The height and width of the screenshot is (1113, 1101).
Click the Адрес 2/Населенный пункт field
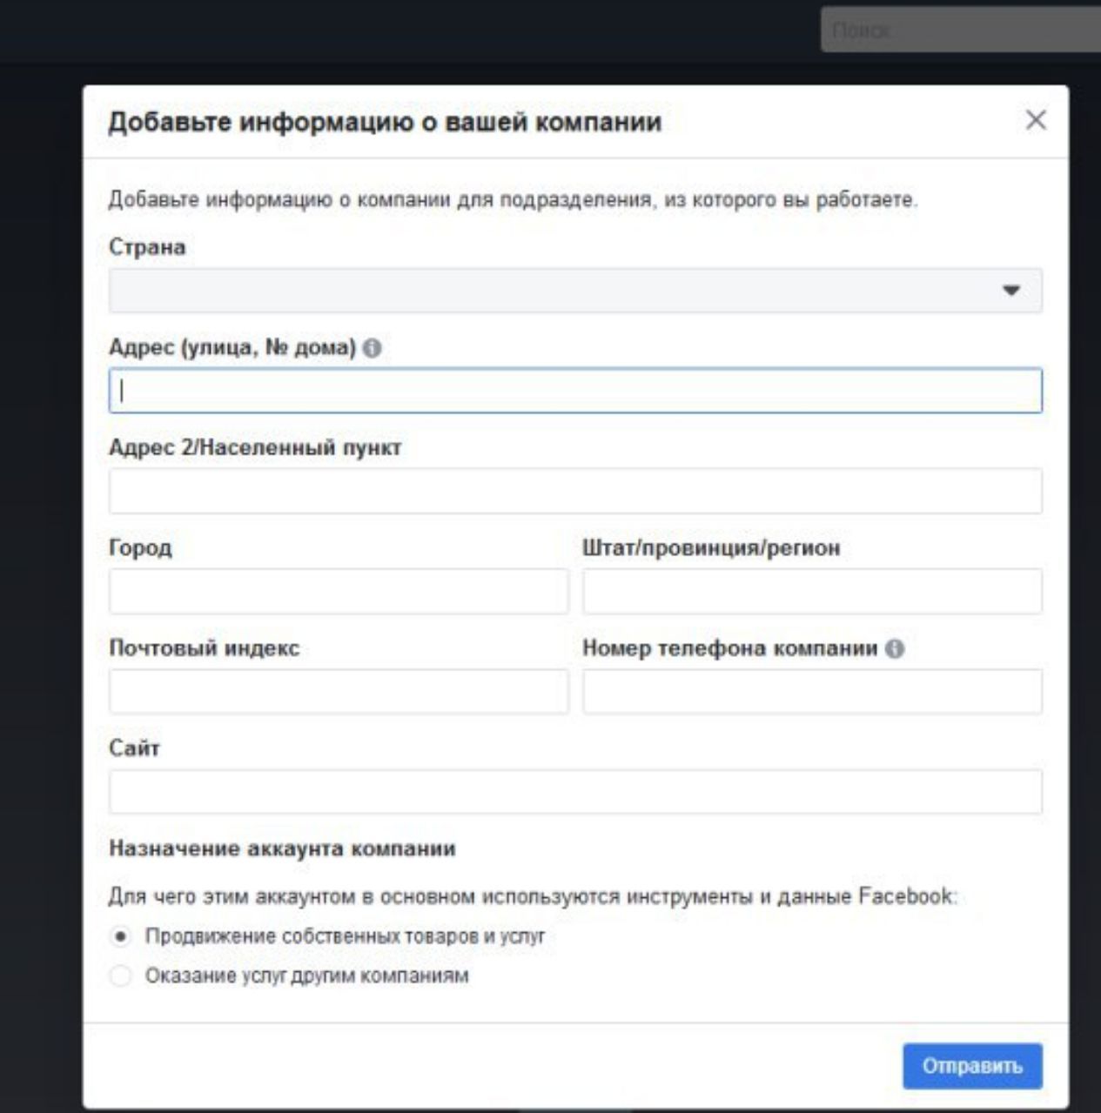(575, 491)
